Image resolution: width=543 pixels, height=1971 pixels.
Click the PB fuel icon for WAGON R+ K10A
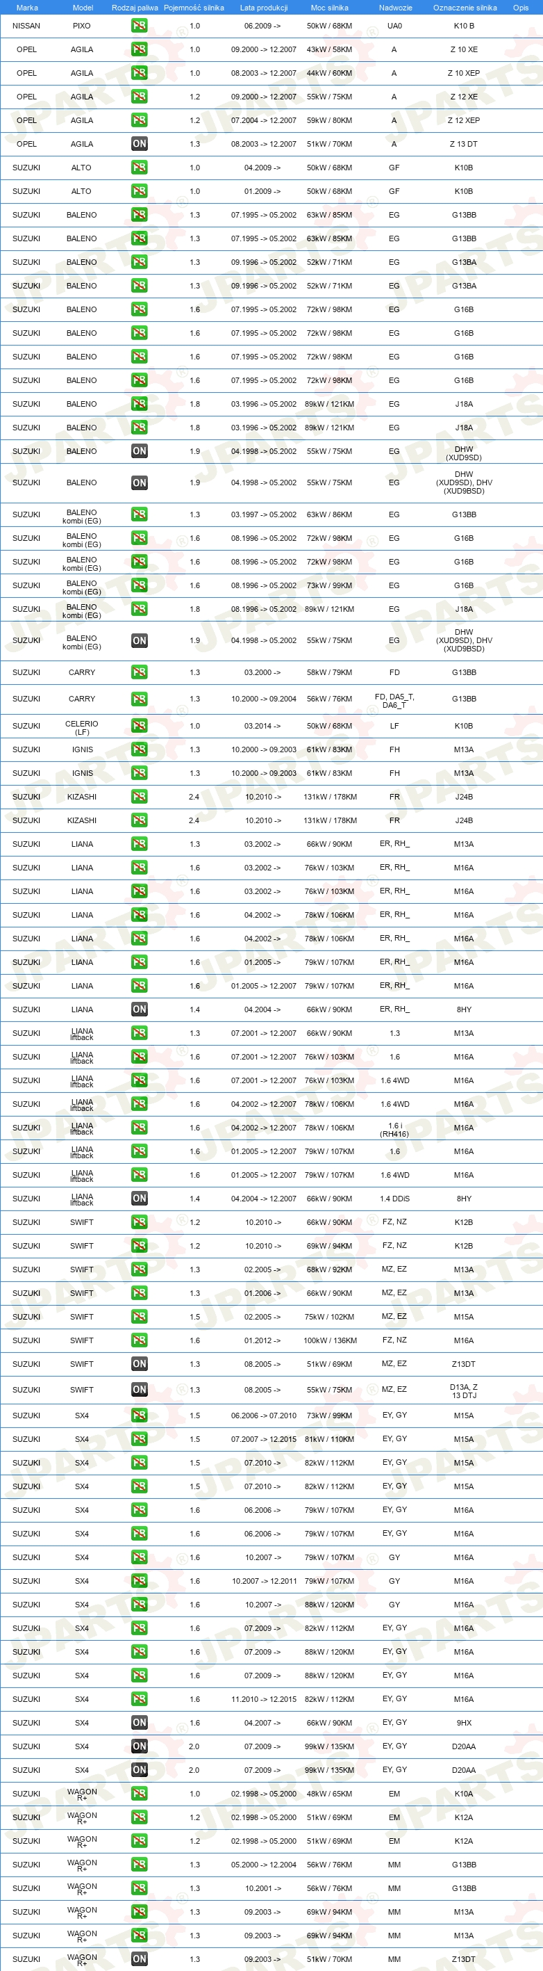coord(139,1794)
